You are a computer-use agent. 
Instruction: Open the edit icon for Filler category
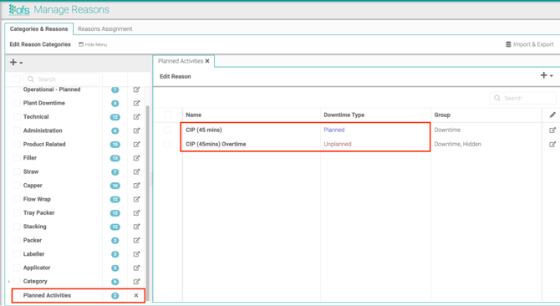136,158
